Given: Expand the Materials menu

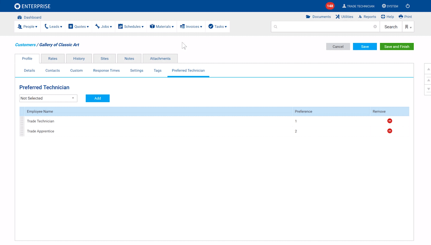Looking at the screenshot, I should (x=162, y=27).
